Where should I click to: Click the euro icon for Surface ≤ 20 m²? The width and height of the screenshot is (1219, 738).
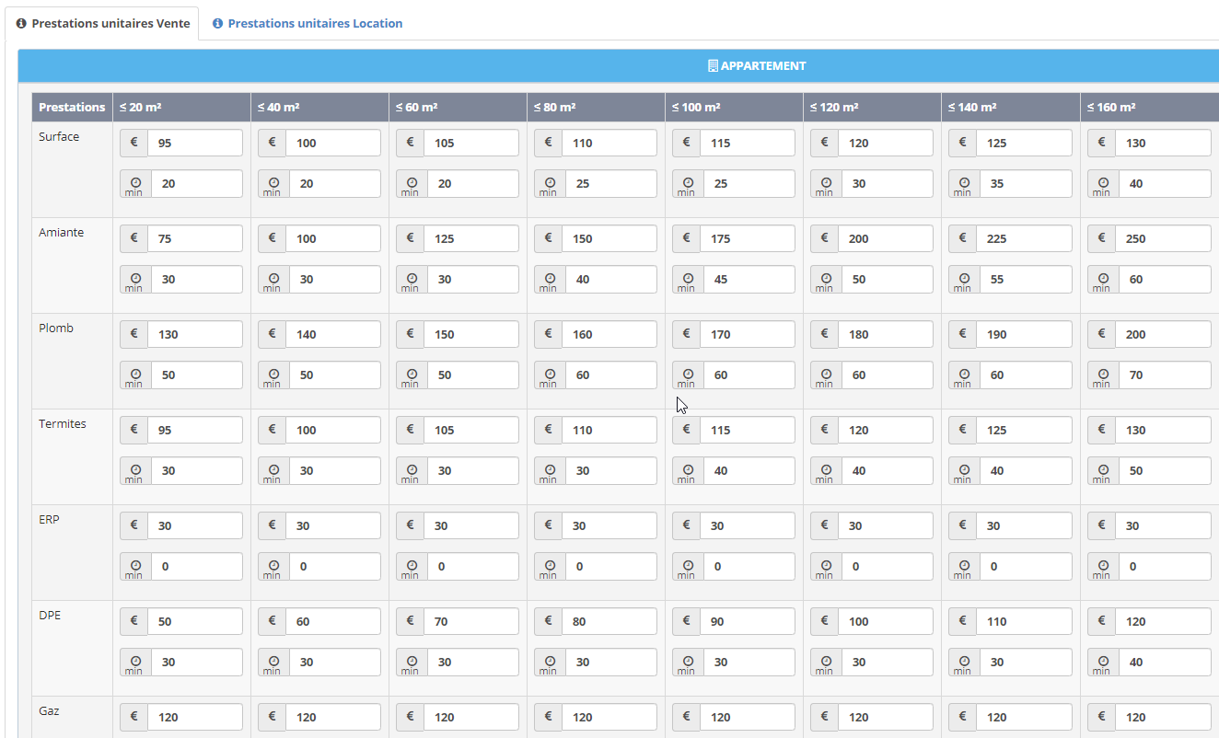(134, 143)
